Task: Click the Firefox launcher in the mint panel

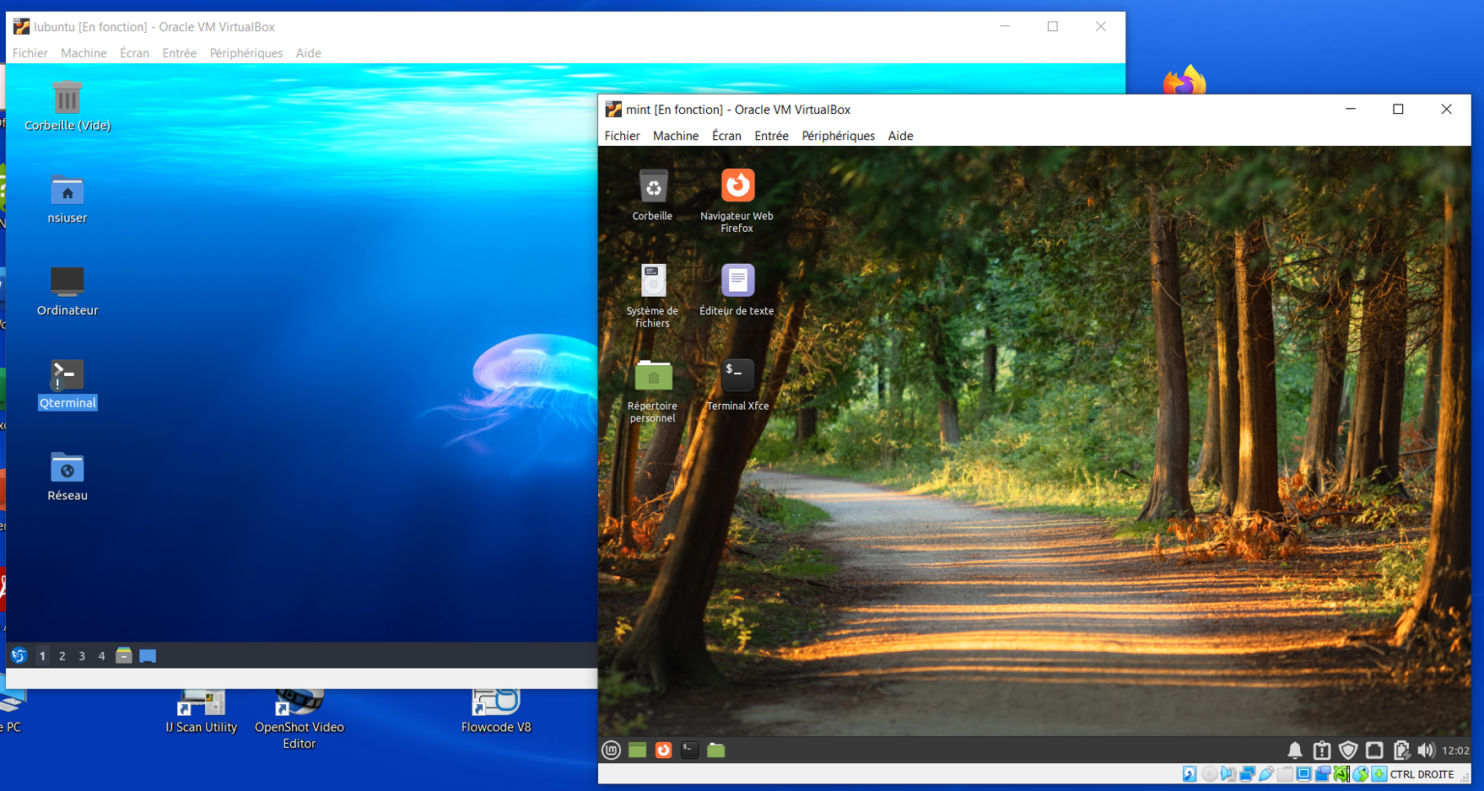Action: [x=664, y=750]
